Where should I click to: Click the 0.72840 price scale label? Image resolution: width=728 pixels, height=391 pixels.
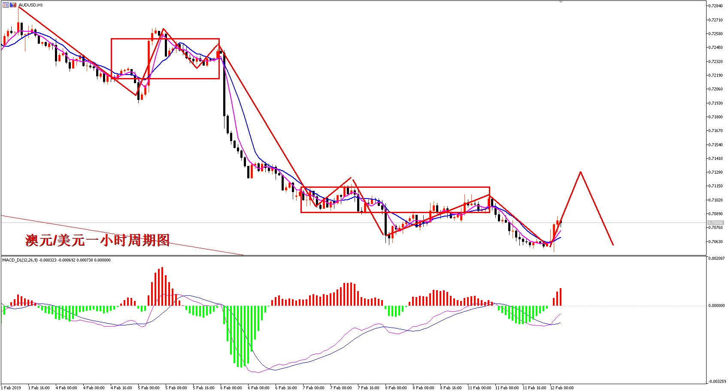click(x=716, y=6)
